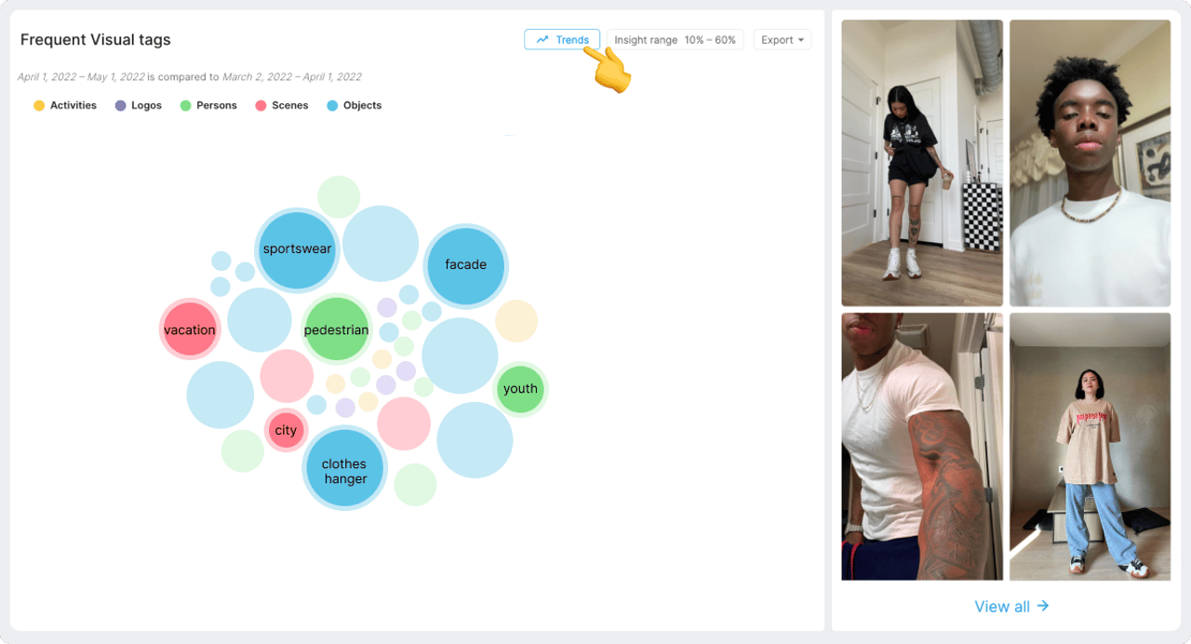Click the Trends line-chart icon
This screenshot has height=644, width=1191.
coord(542,40)
